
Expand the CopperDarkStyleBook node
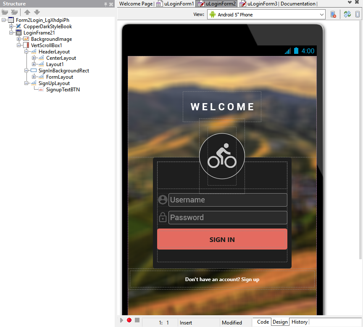pyautogui.click(x=11, y=27)
